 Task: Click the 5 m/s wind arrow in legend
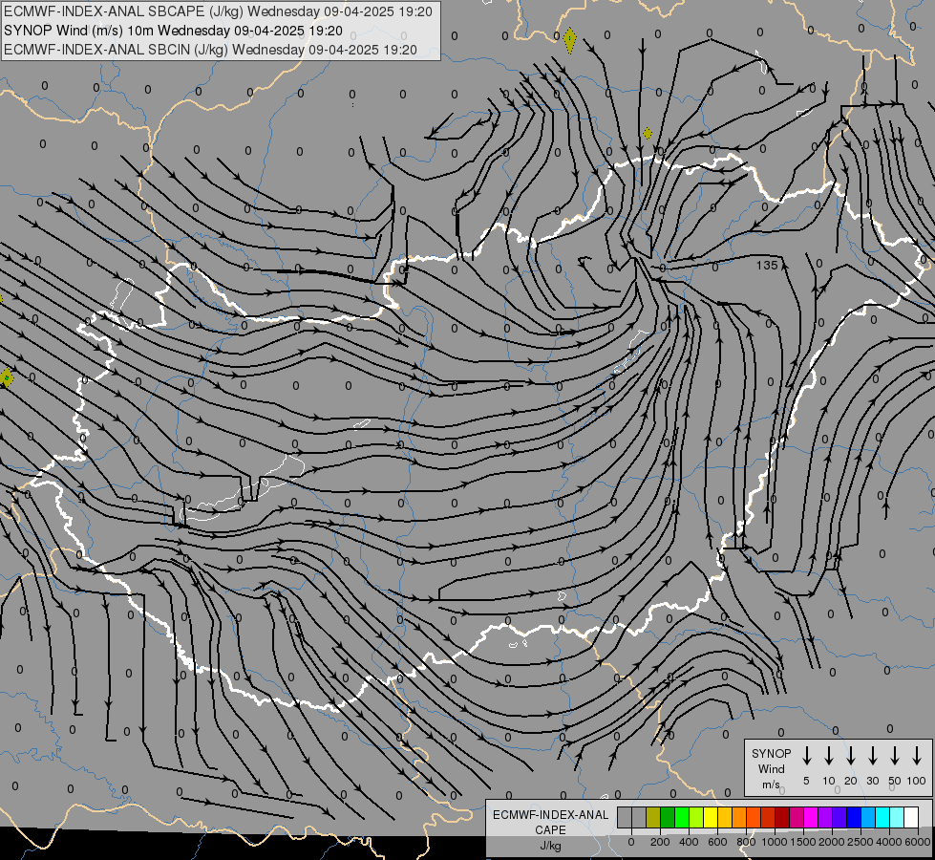(806, 756)
